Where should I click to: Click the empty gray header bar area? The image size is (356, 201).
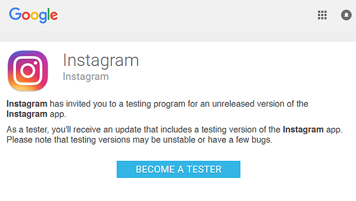click(x=182, y=15)
